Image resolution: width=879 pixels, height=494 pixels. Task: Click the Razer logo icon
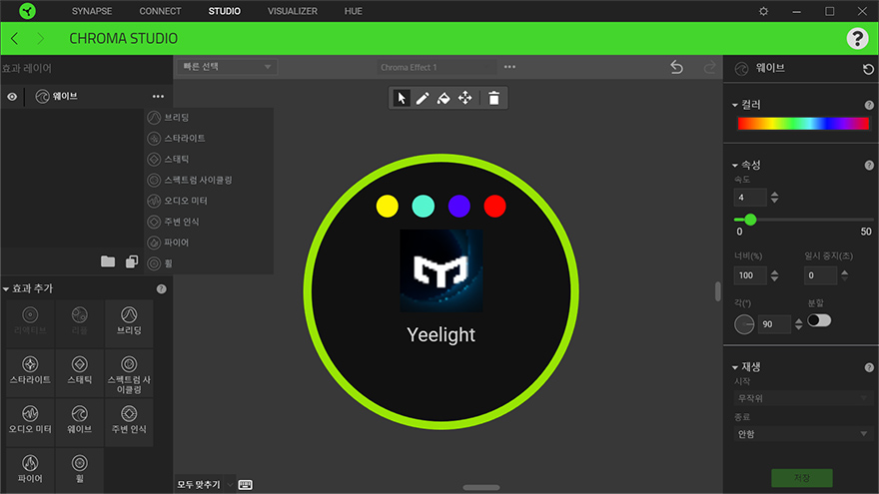point(27,11)
